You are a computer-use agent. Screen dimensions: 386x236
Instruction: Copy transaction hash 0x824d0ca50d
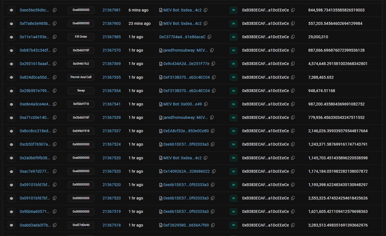coord(55,77)
